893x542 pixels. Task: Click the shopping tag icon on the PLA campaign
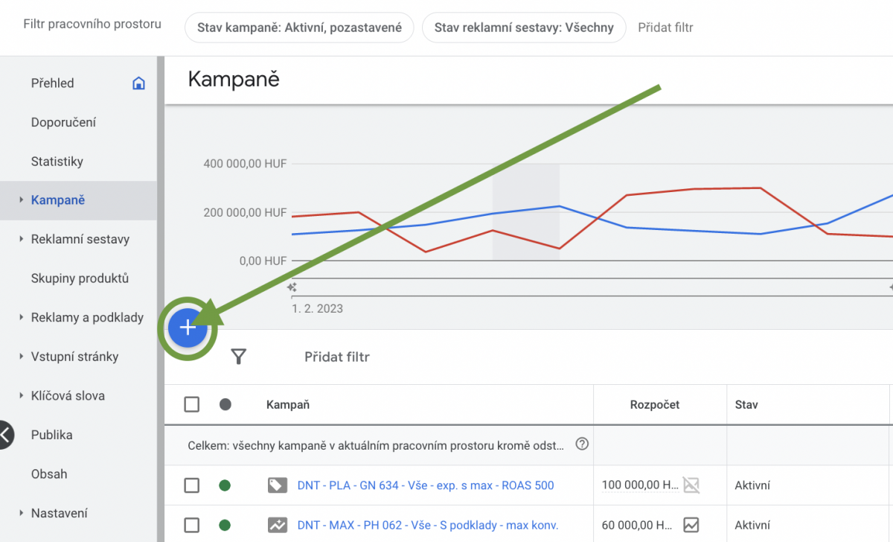278,485
